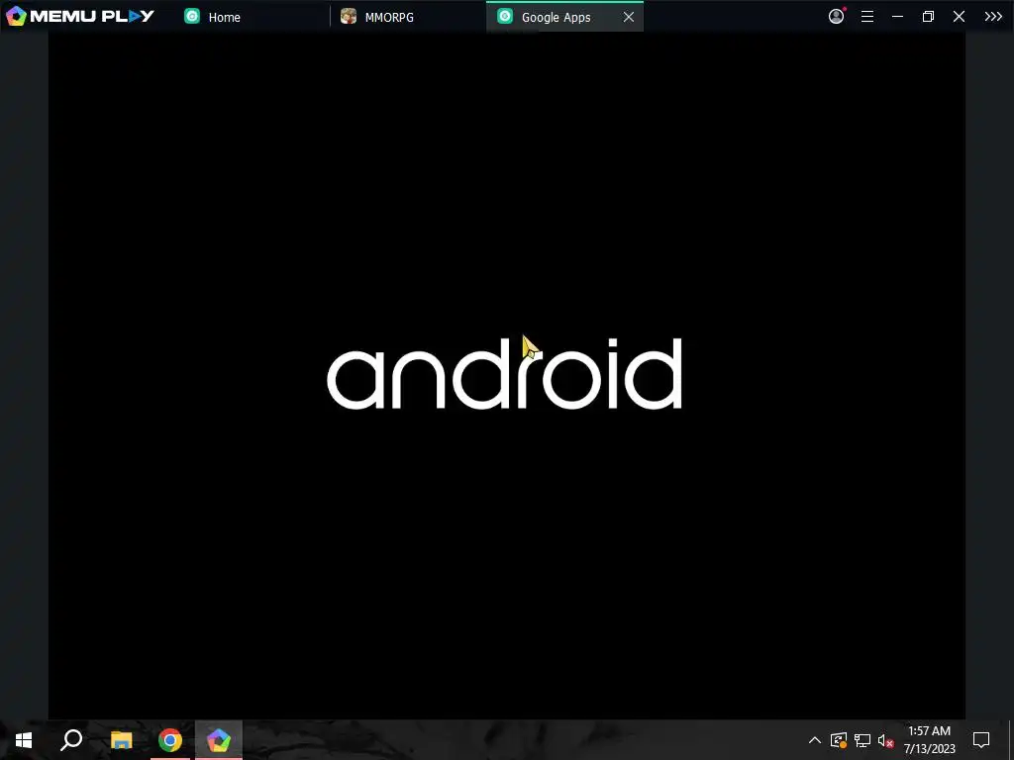Open the tray icon with orange badge
The height and width of the screenshot is (760, 1014).
point(839,740)
